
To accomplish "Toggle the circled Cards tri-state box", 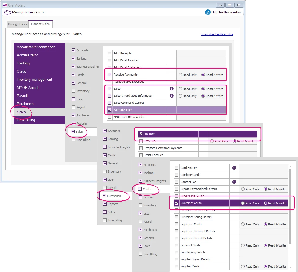I will pos(140,189).
